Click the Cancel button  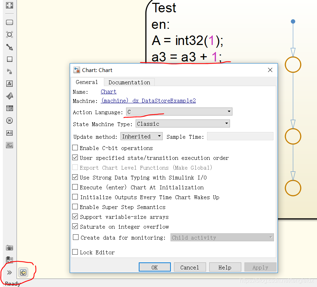pyautogui.click(x=190, y=267)
